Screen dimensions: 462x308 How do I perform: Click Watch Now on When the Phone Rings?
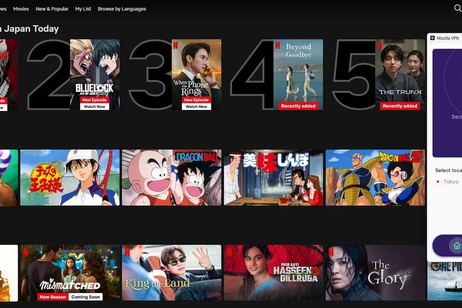tap(196, 106)
